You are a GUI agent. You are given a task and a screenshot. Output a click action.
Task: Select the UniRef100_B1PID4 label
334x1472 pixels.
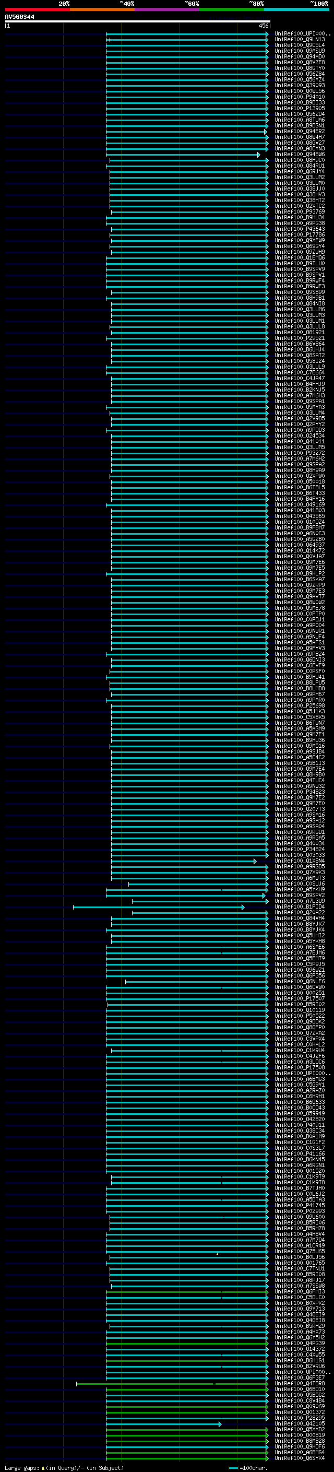[x=300, y=907]
